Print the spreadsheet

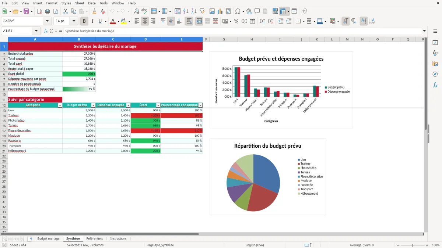[48, 11]
